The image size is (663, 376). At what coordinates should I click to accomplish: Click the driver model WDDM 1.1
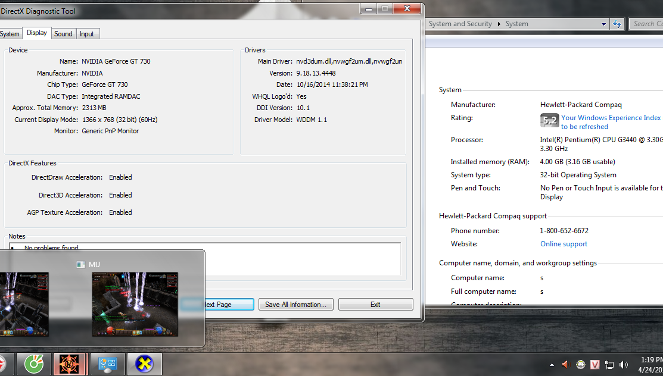click(312, 120)
